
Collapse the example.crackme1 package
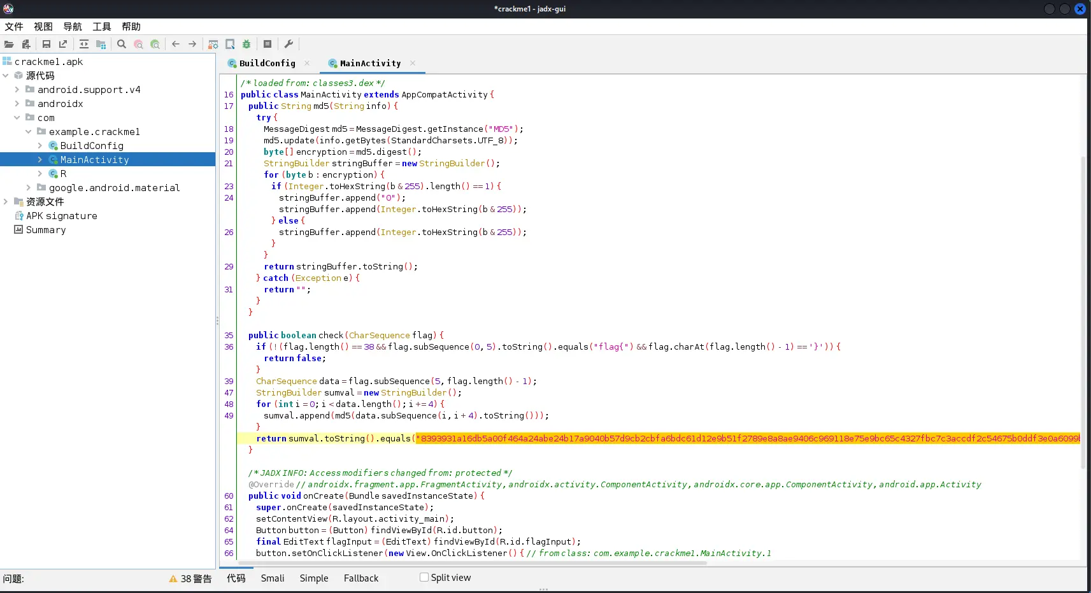29,132
